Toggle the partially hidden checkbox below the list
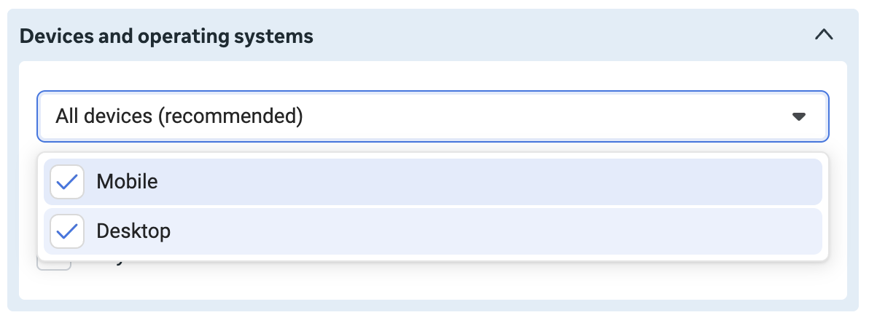 point(54,265)
